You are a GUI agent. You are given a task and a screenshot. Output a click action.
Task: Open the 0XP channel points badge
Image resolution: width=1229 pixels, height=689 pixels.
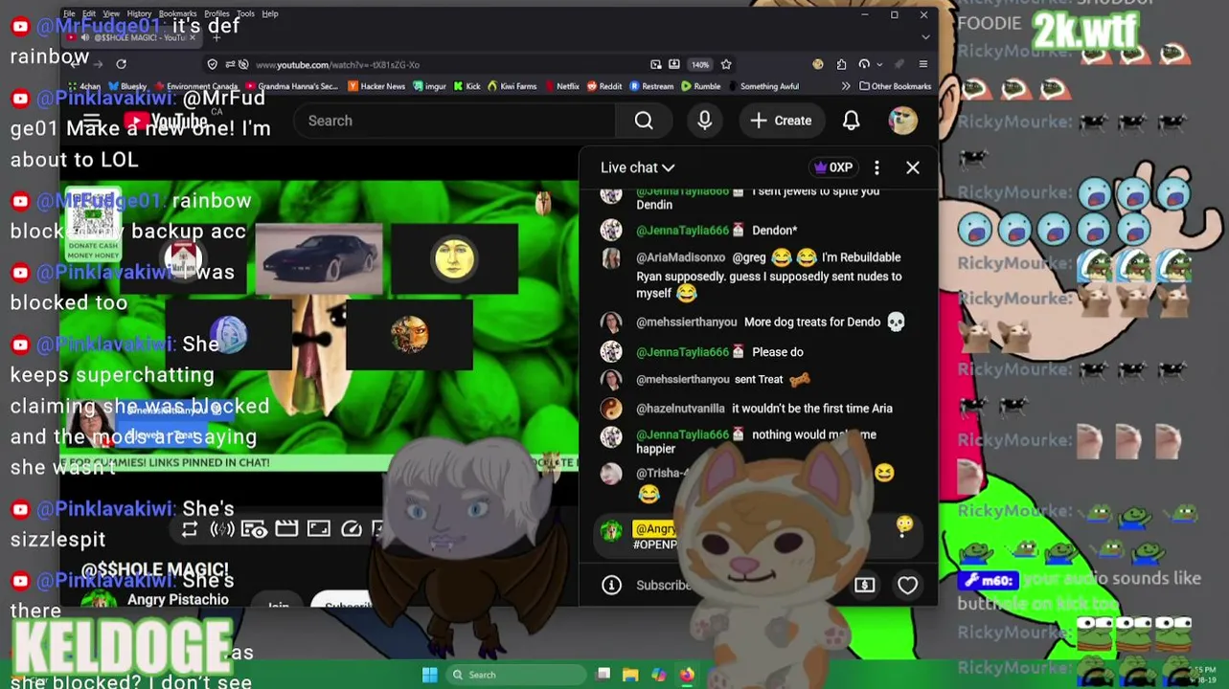(x=833, y=167)
